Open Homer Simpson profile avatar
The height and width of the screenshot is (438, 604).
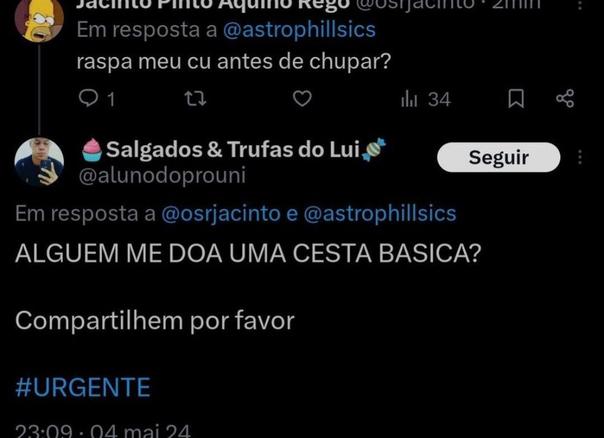[39, 20]
